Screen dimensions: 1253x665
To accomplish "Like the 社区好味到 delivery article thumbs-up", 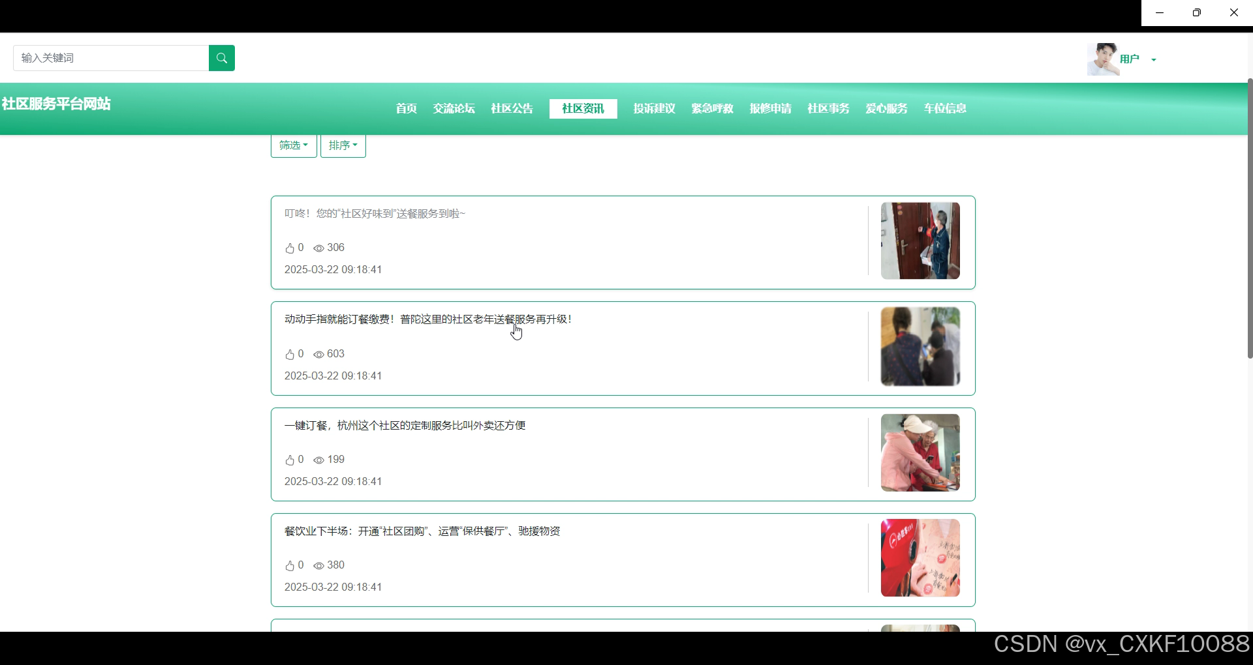I will (x=290, y=248).
